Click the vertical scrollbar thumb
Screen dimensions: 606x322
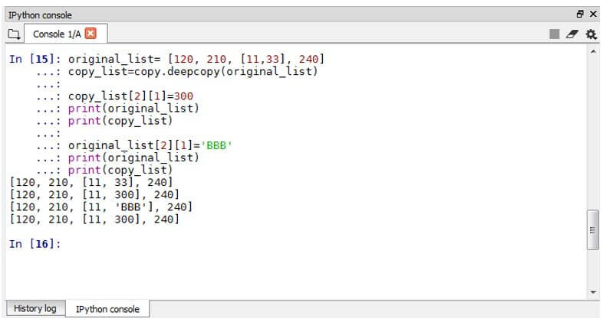[x=593, y=230]
